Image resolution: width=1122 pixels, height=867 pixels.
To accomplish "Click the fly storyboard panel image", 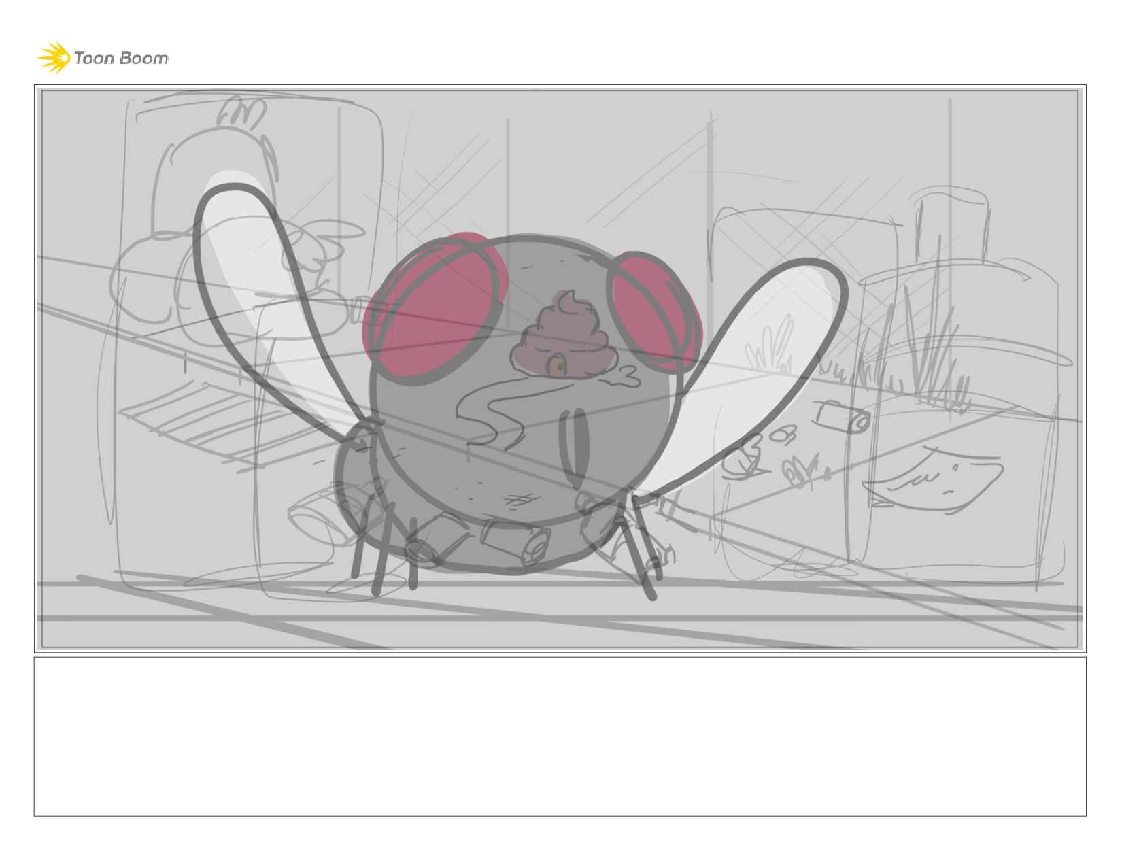I will [x=560, y=369].
